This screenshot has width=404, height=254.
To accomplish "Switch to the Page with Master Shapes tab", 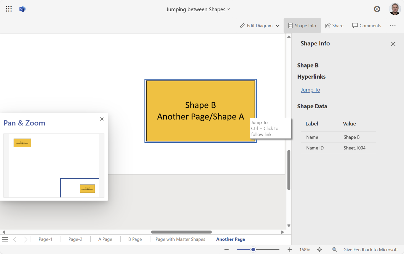I will [x=180, y=239].
